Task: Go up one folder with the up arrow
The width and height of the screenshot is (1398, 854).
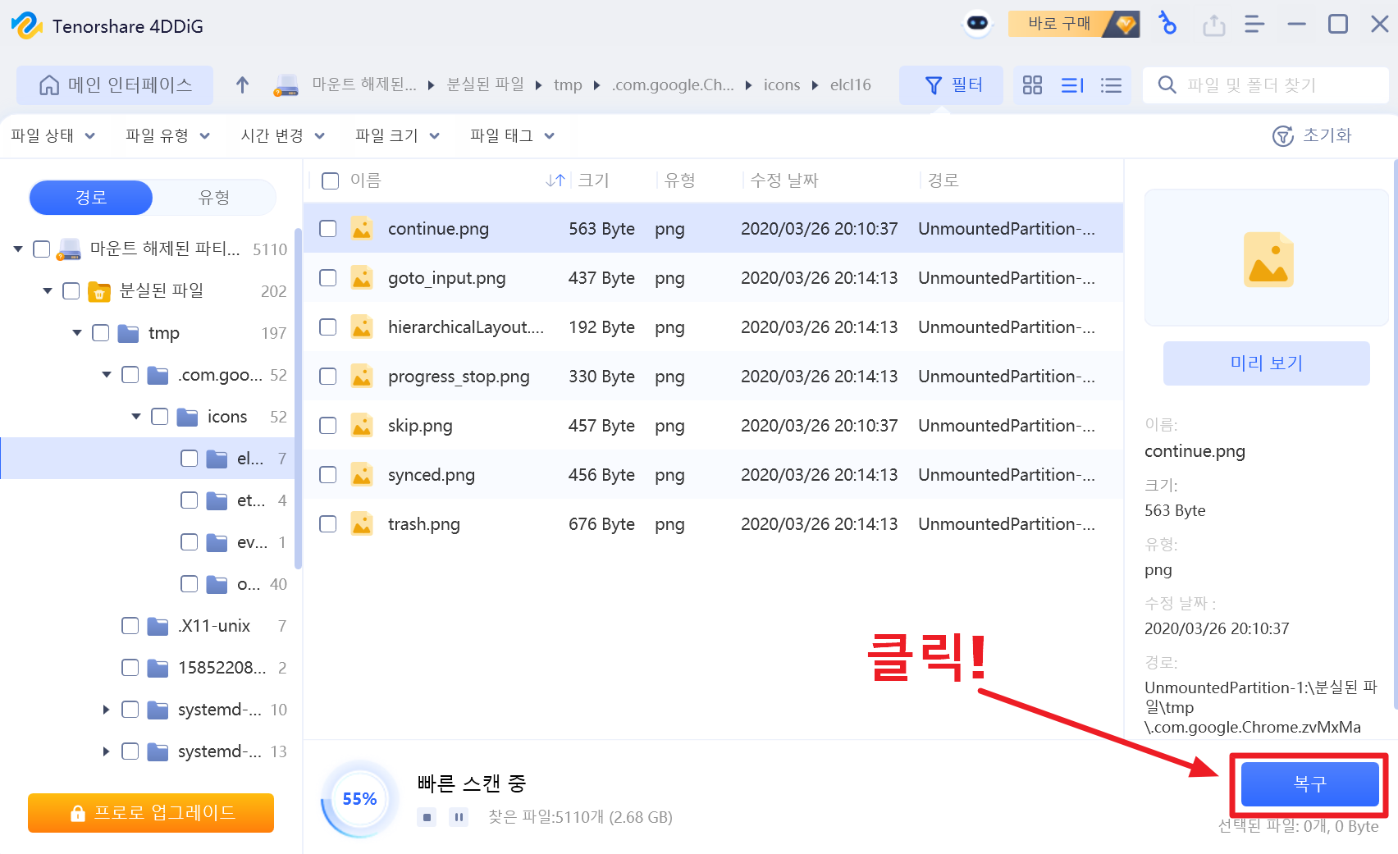Action: [x=242, y=84]
